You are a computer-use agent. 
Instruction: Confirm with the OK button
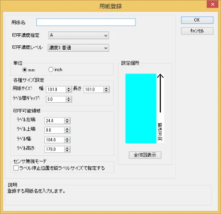click(197, 20)
